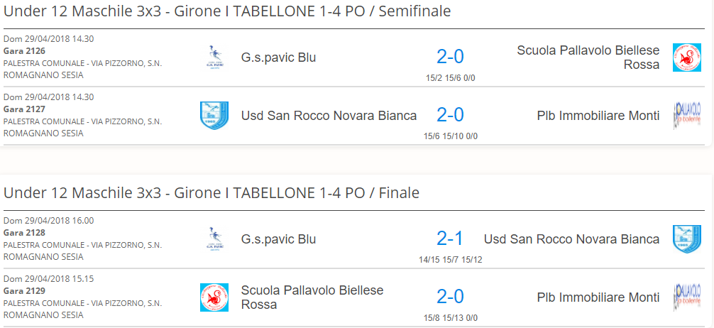
Task: Click the Finale section heading
Action: click(212, 193)
